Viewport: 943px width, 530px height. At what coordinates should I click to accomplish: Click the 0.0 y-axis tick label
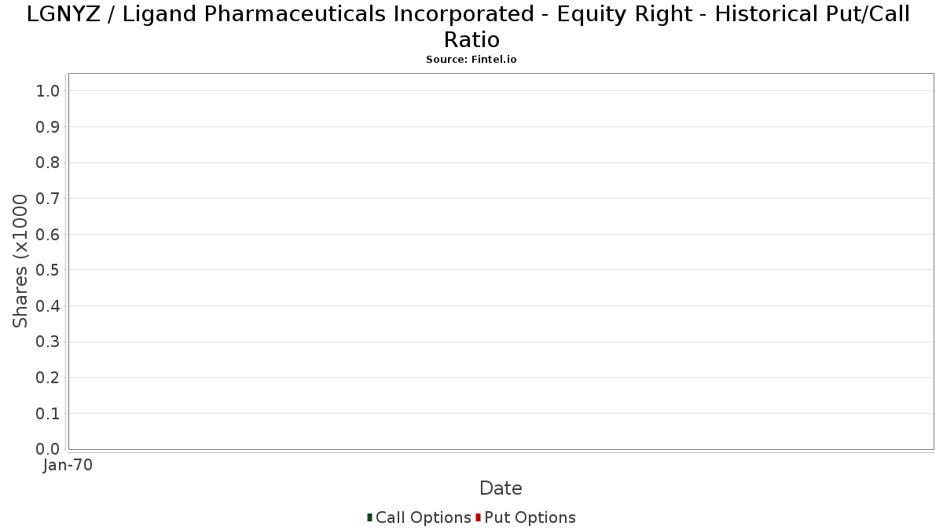pyautogui.click(x=48, y=449)
